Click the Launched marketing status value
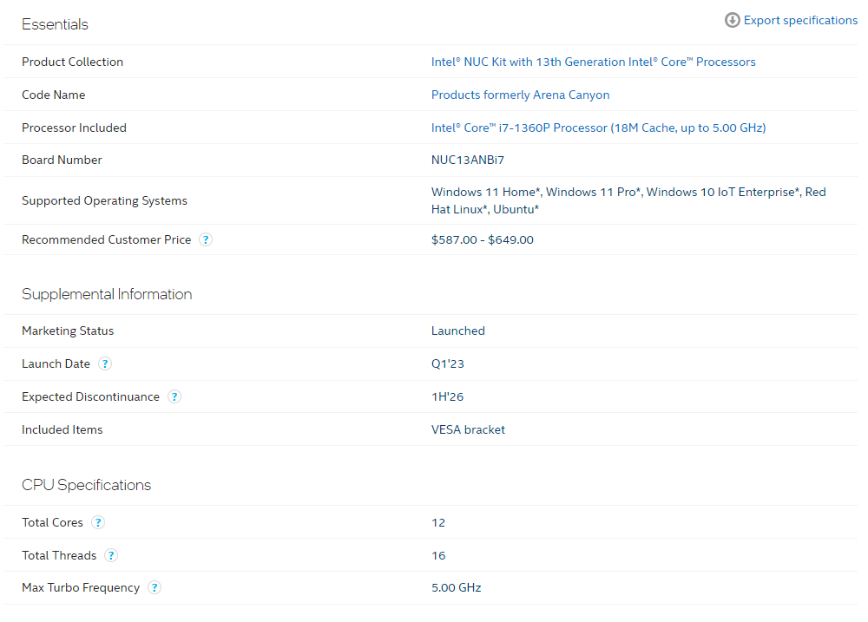The height and width of the screenshot is (622, 868). pyautogui.click(x=457, y=331)
